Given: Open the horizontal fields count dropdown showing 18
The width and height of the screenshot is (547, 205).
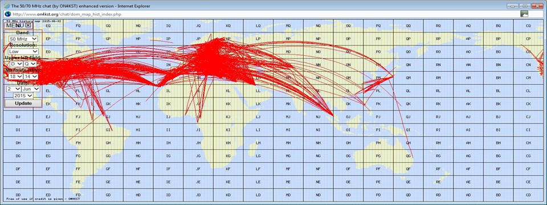Looking at the screenshot, I should pyautogui.click(x=15, y=76).
